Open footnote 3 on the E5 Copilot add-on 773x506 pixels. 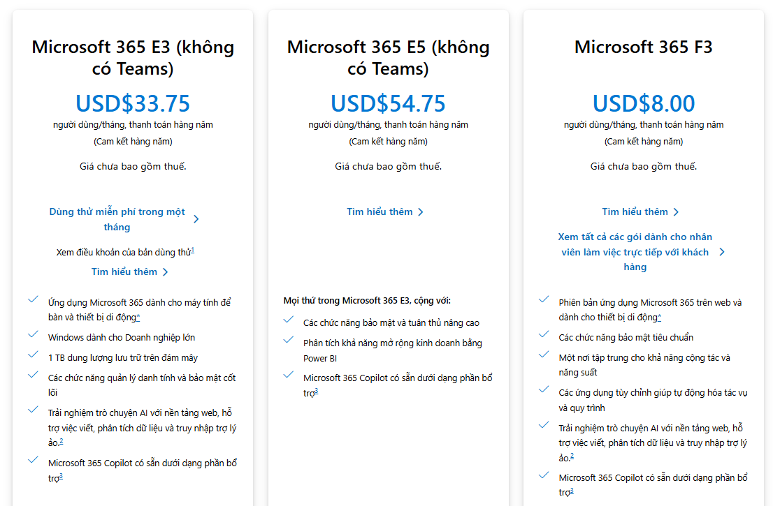click(317, 392)
